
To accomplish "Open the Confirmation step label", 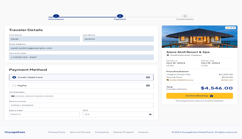I will coord(185,19).
